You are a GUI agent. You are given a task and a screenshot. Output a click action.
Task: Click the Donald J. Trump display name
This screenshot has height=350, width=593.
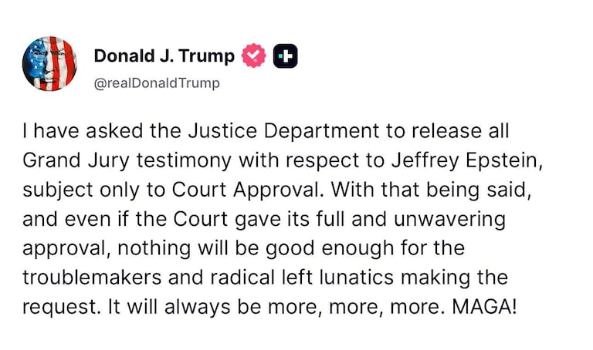(164, 56)
